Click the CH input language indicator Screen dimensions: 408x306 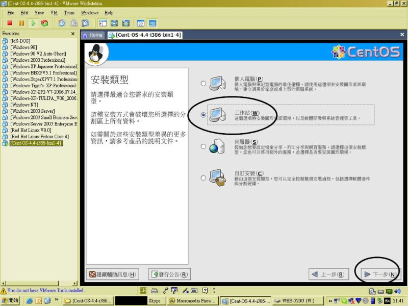tap(143, 290)
